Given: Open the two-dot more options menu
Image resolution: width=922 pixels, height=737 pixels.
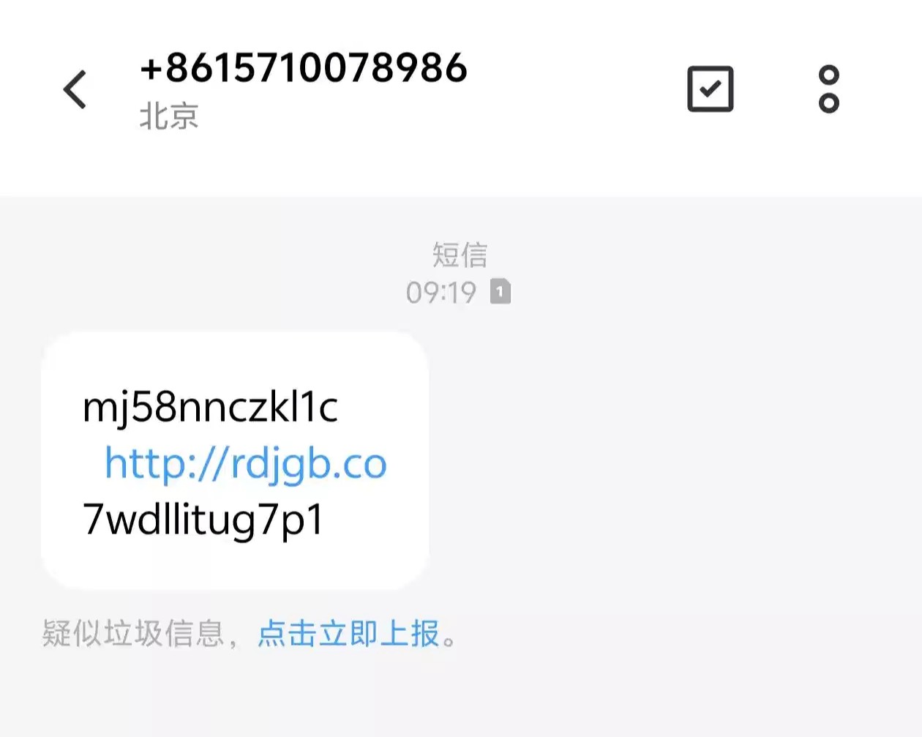Looking at the screenshot, I should pos(828,89).
